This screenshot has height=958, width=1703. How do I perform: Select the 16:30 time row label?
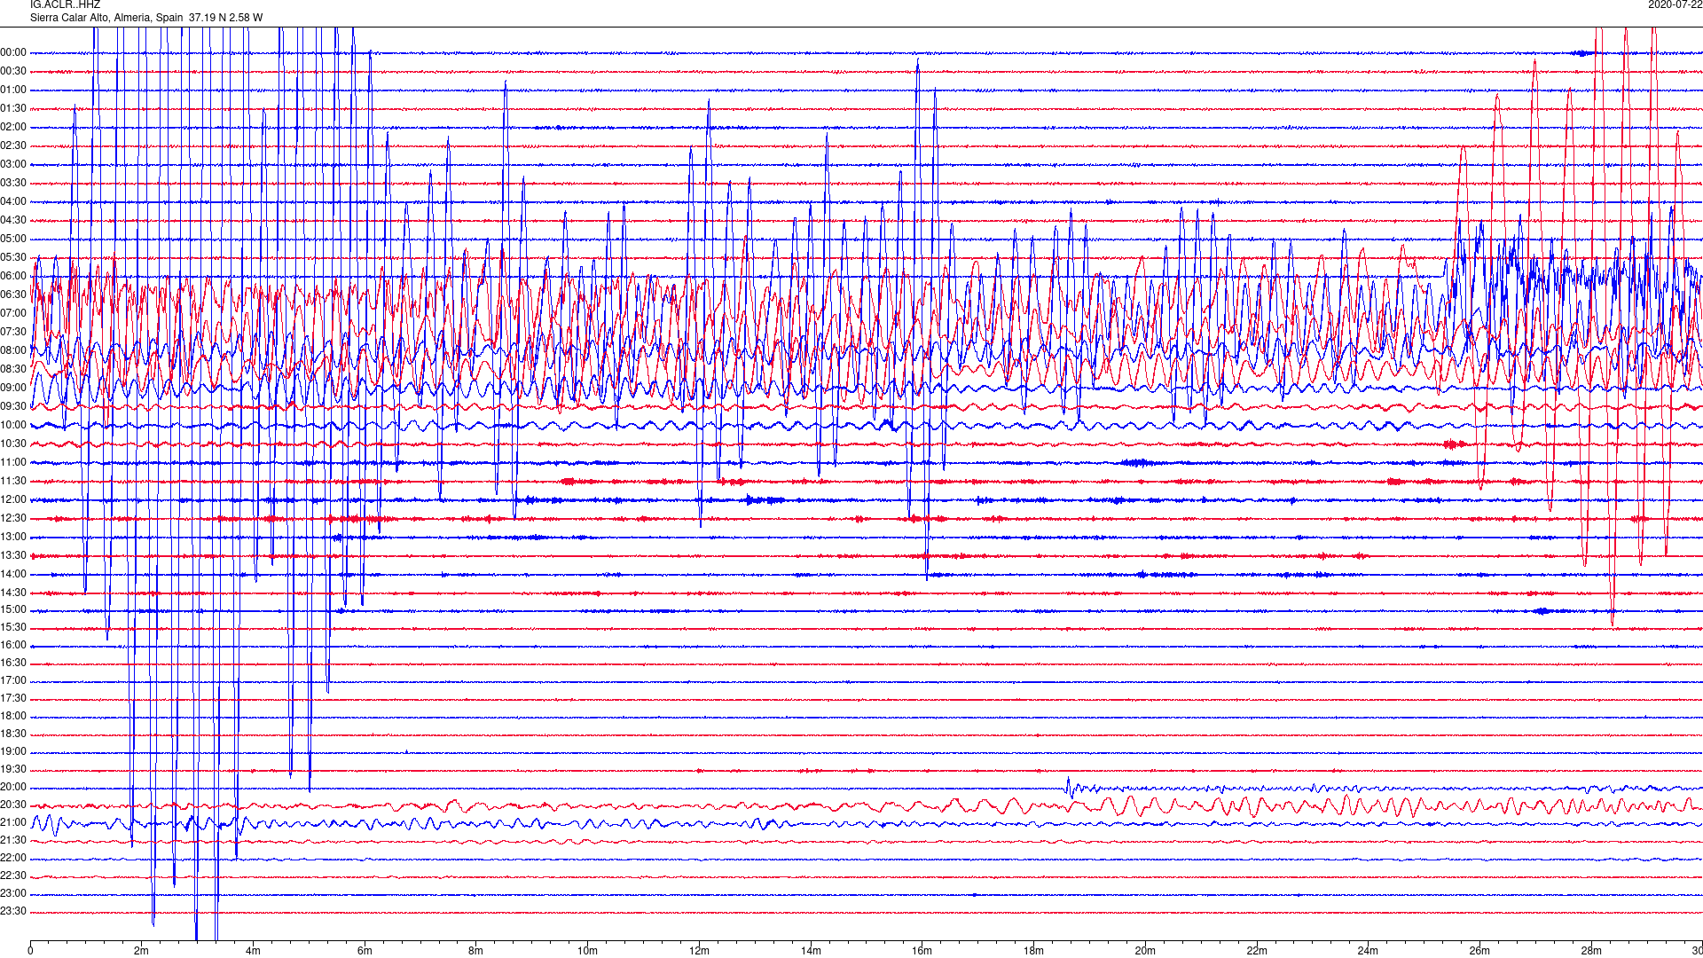(13, 664)
